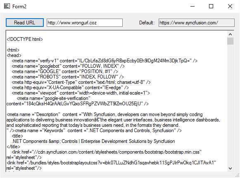The height and width of the screenshot is (178, 240).
Task: Click the bootstrap.min.css link href line
Action: pos(107,152)
